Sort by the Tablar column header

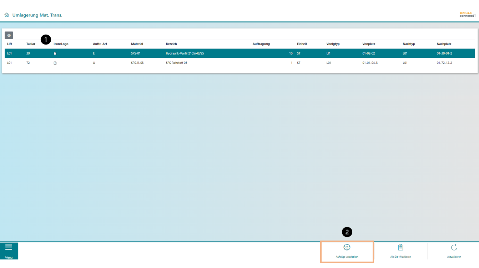pyautogui.click(x=31, y=44)
